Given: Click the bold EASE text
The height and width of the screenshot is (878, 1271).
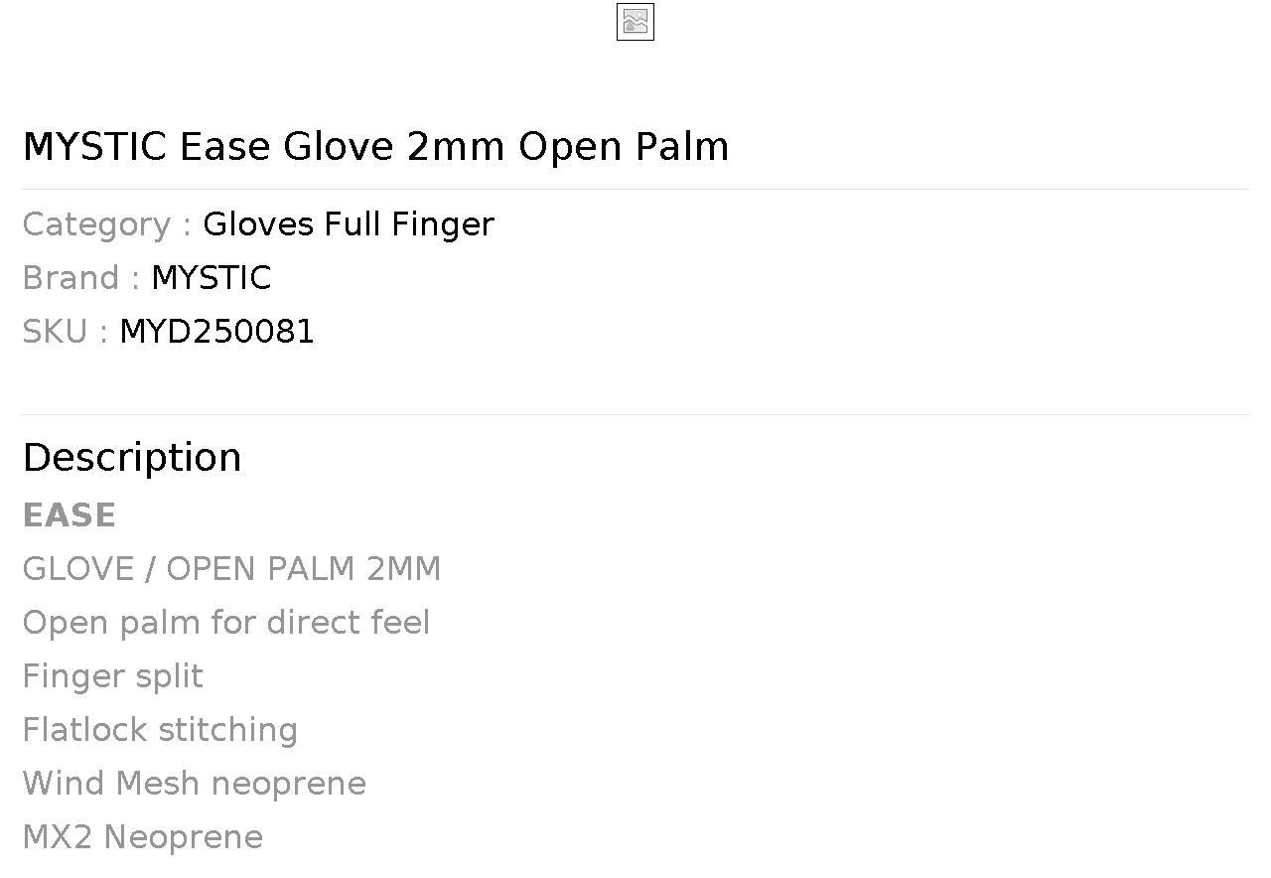Looking at the screenshot, I should tap(69, 515).
